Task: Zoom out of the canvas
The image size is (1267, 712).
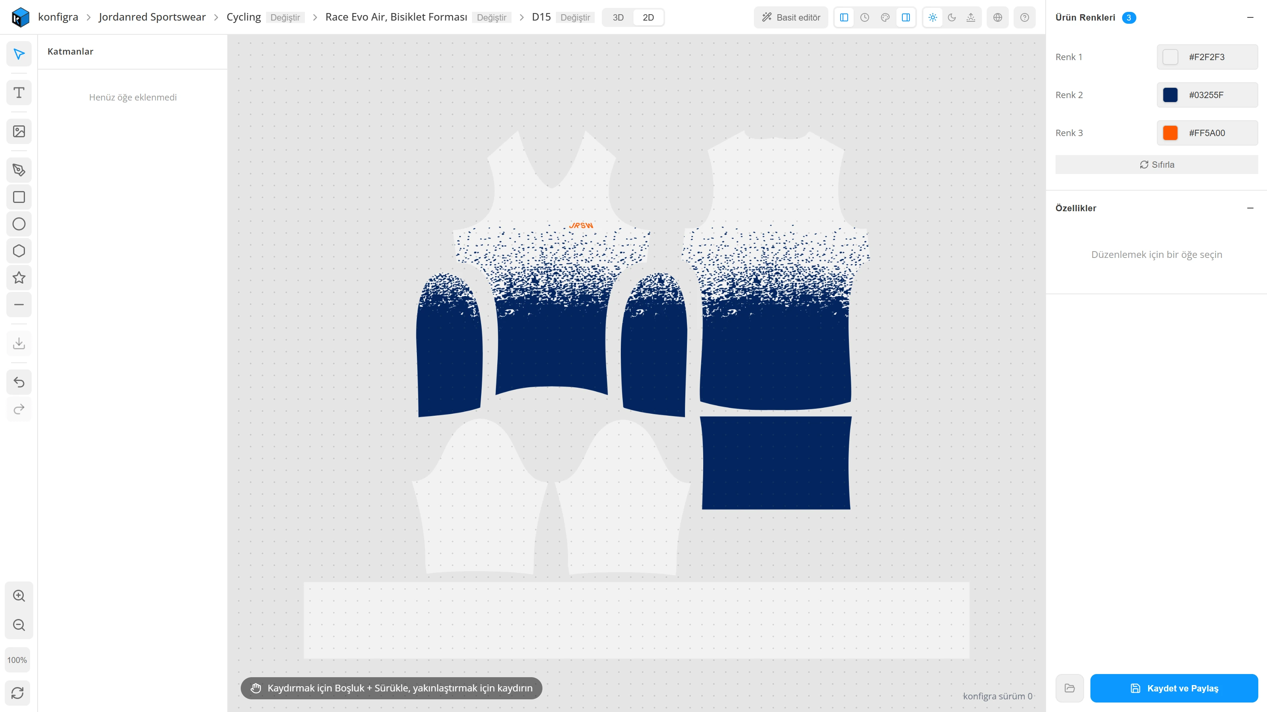Action: tap(19, 625)
